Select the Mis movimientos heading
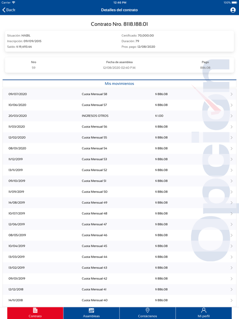Image resolution: width=239 pixels, height=319 pixels. pos(119,83)
